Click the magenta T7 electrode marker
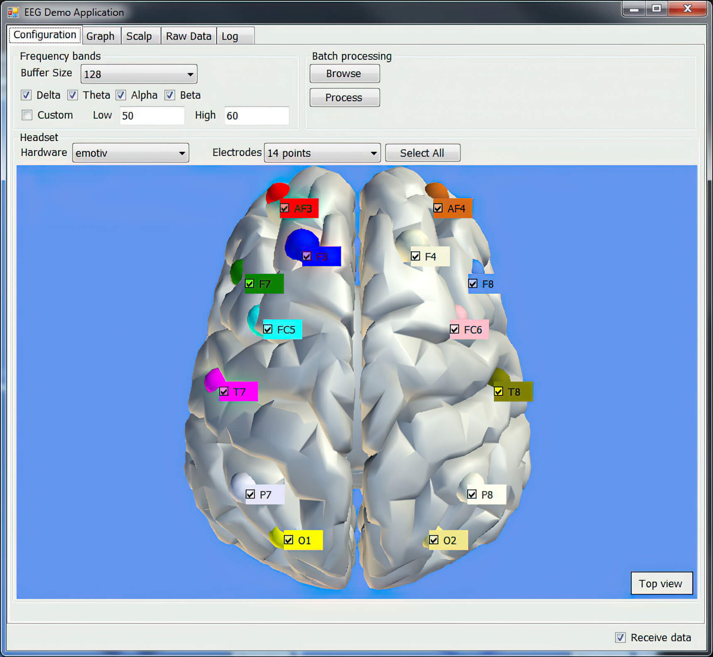 (213, 379)
